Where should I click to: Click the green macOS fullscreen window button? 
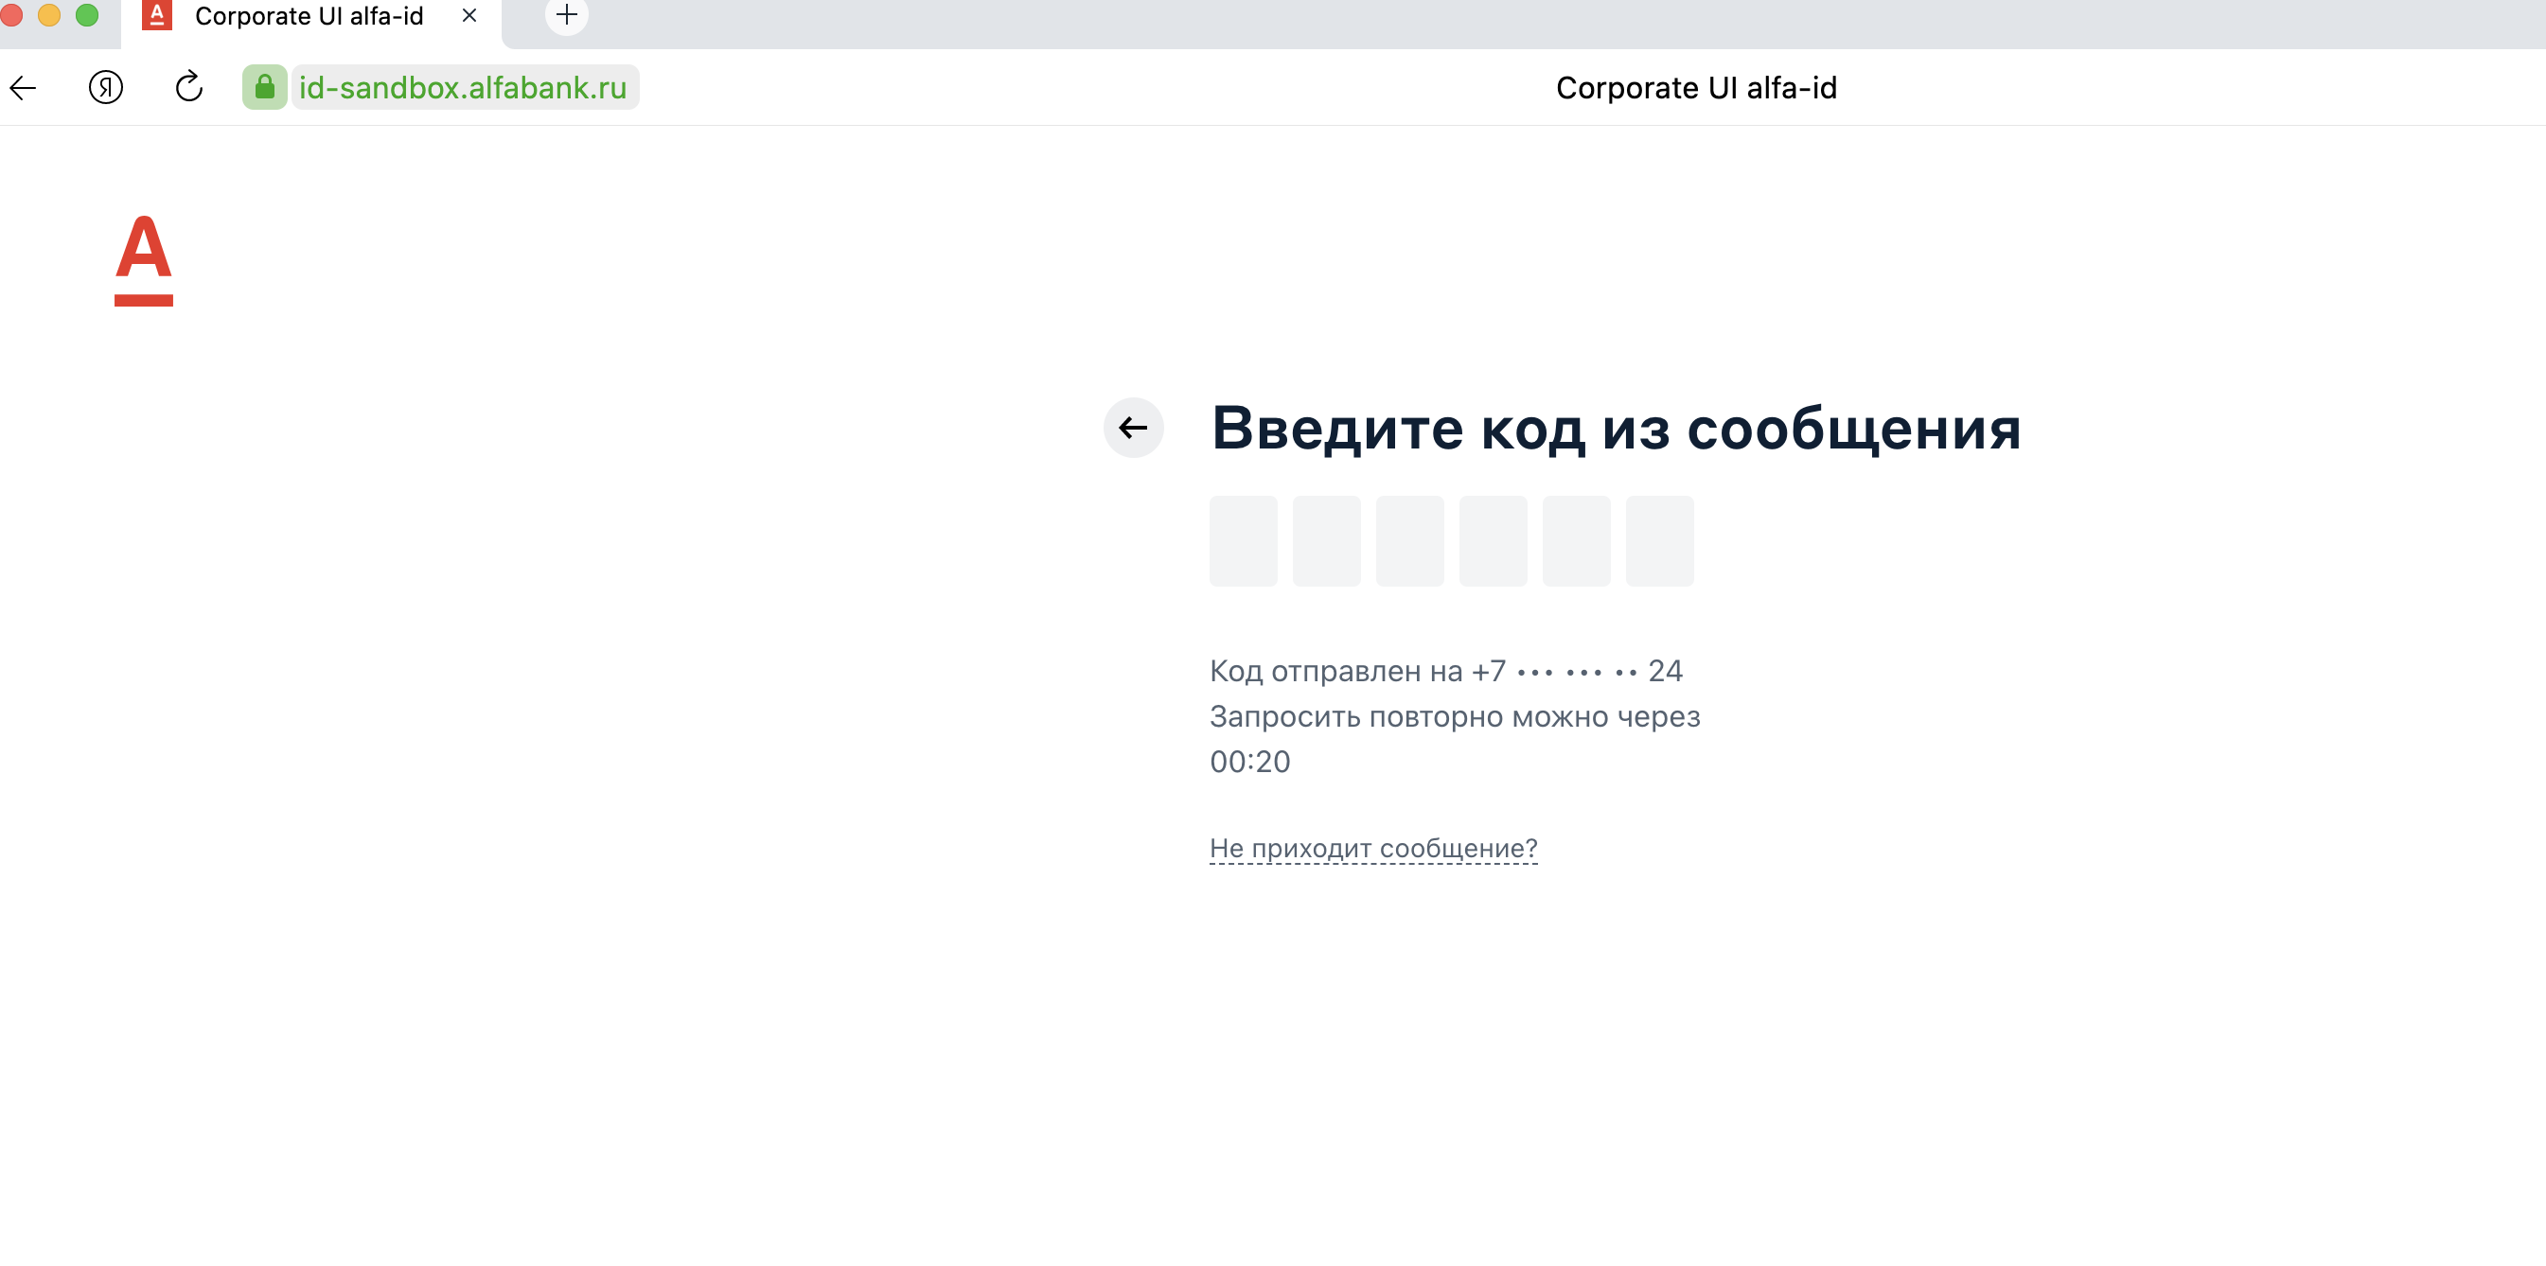pyautogui.click(x=87, y=14)
